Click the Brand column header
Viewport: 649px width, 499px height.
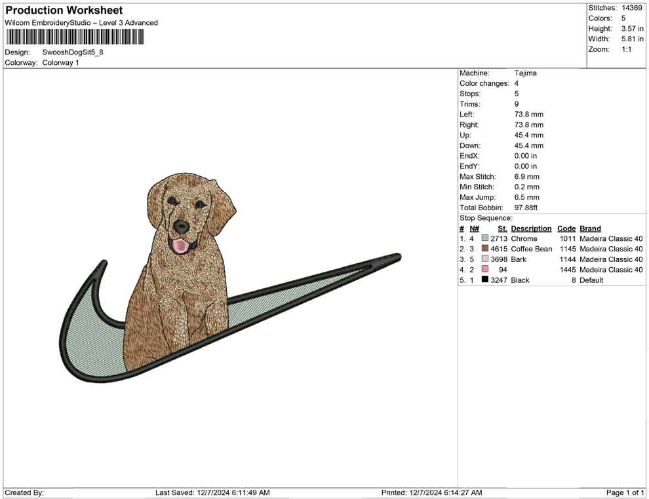click(x=590, y=229)
